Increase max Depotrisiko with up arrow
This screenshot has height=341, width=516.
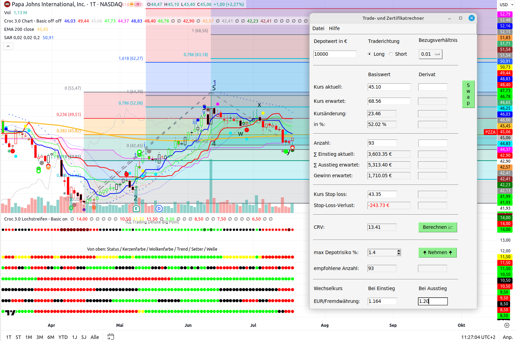pyautogui.click(x=399, y=251)
